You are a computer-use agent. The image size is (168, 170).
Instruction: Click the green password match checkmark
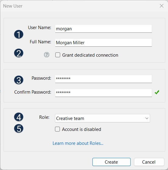point(157,92)
